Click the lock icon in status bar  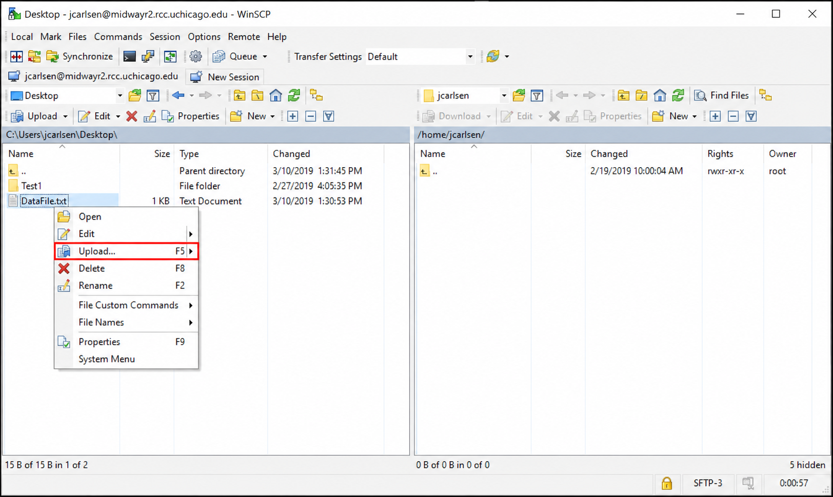click(666, 483)
